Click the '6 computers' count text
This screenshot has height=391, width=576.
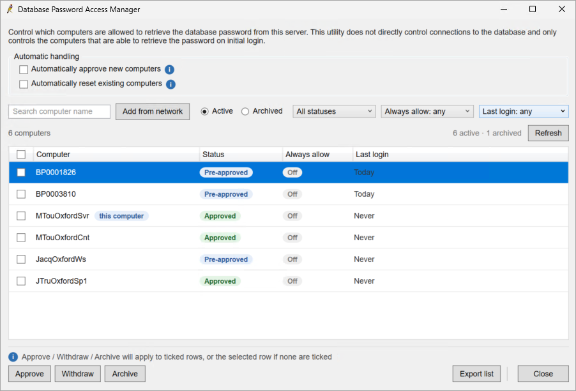tap(29, 133)
